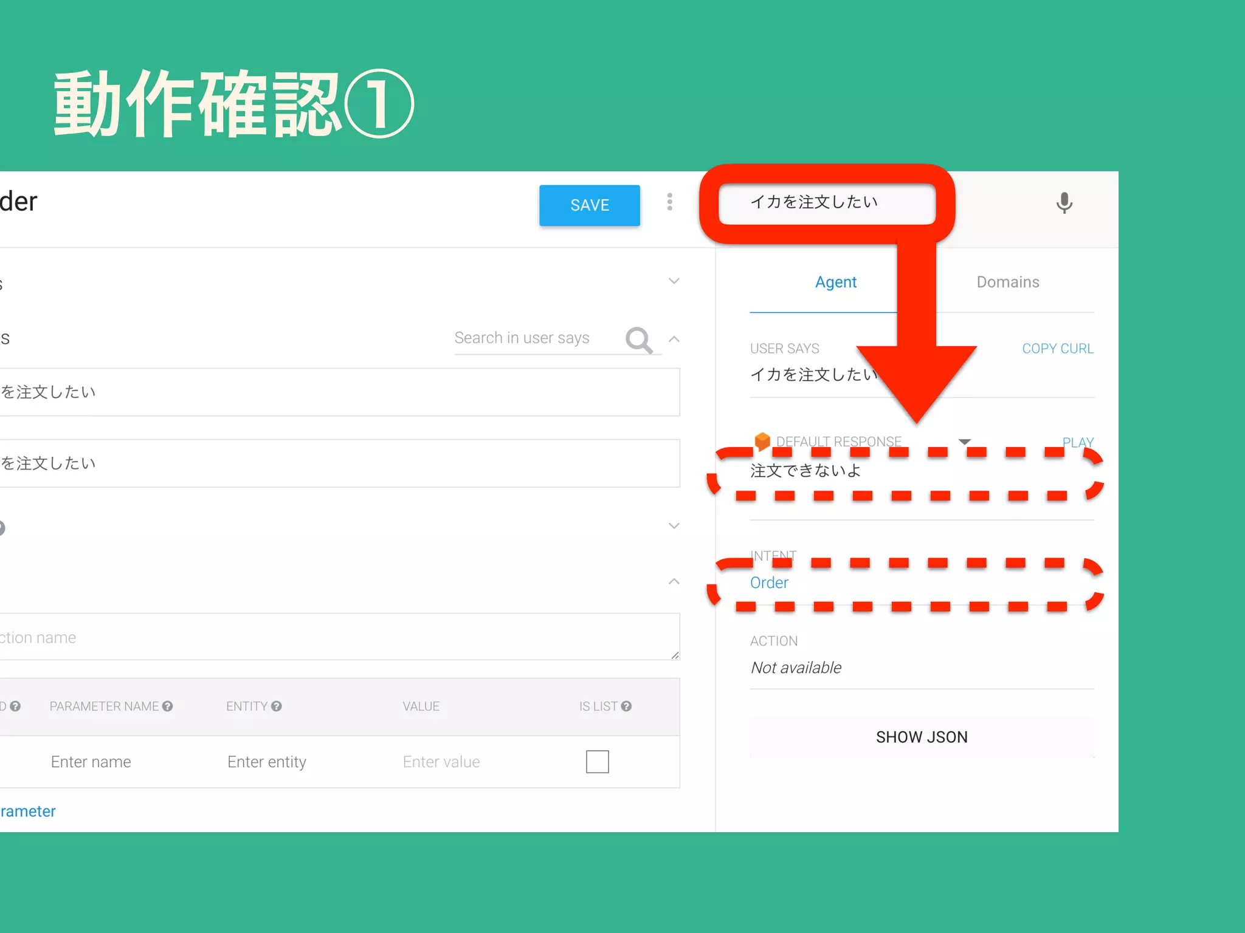
Task: Open the three-dot options menu
Action: pyautogui.click(x=669, y=202)
